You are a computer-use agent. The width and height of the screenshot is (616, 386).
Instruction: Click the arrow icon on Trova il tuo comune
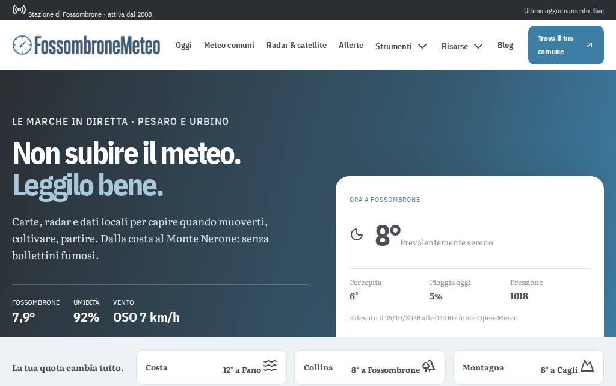(590, 45)
